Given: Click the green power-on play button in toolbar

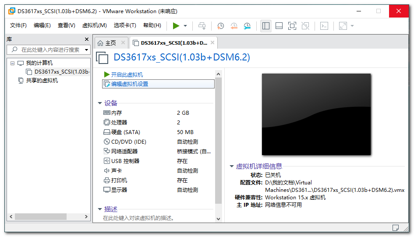Looking at the screenshot, I should 176,26.
